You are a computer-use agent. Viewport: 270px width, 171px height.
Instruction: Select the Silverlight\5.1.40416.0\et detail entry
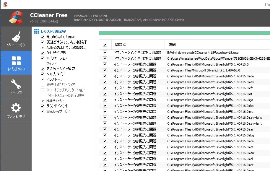(x=210, y=165)
